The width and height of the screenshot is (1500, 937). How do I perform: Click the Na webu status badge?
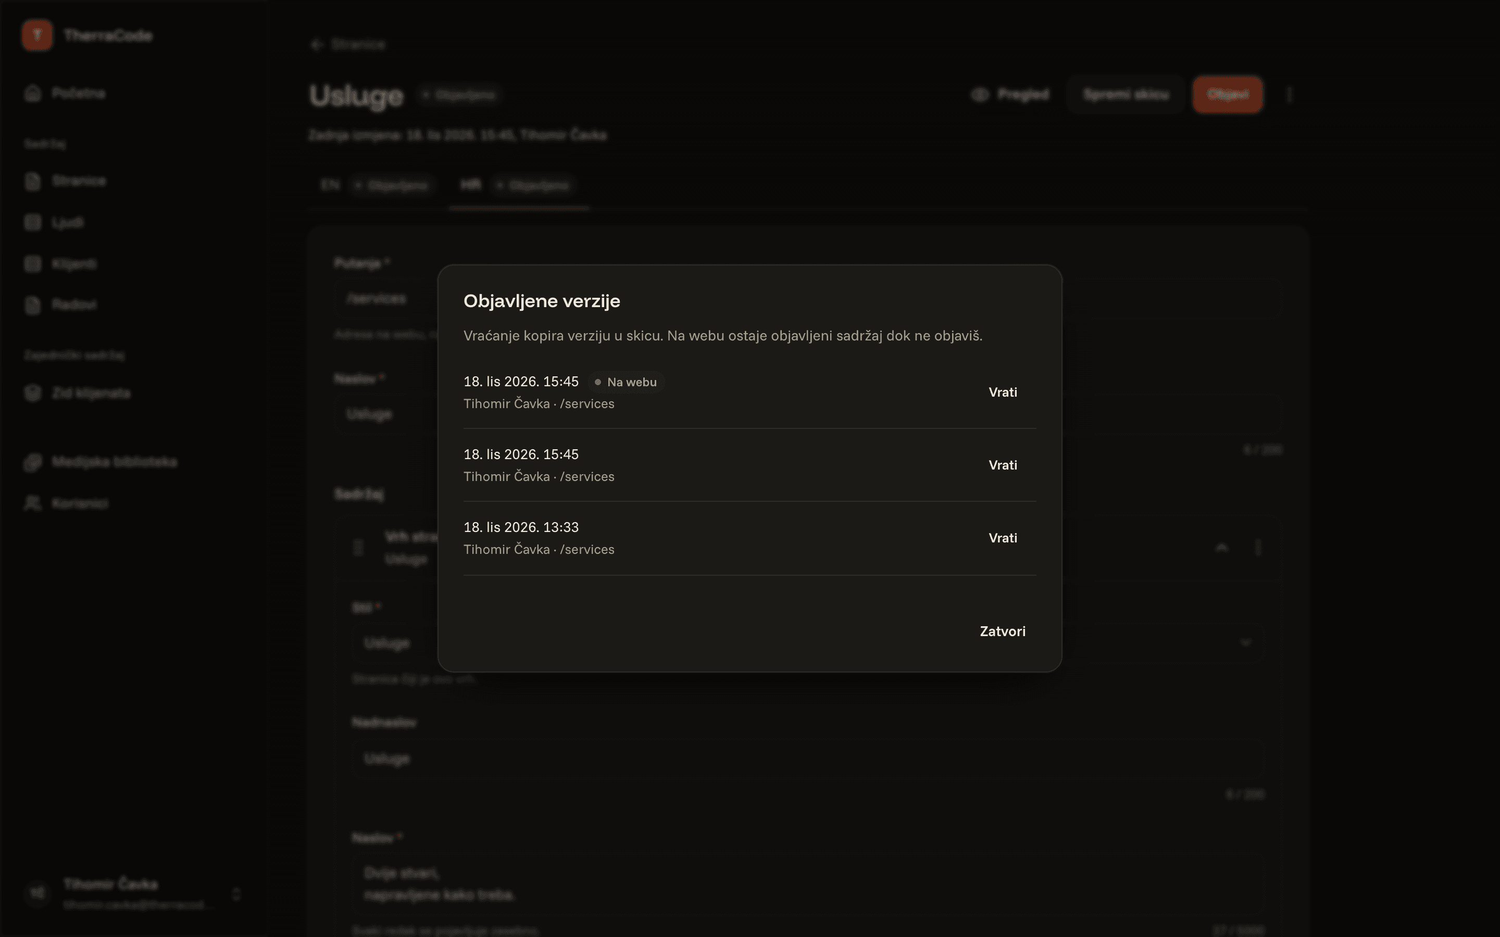click(626, 383)
